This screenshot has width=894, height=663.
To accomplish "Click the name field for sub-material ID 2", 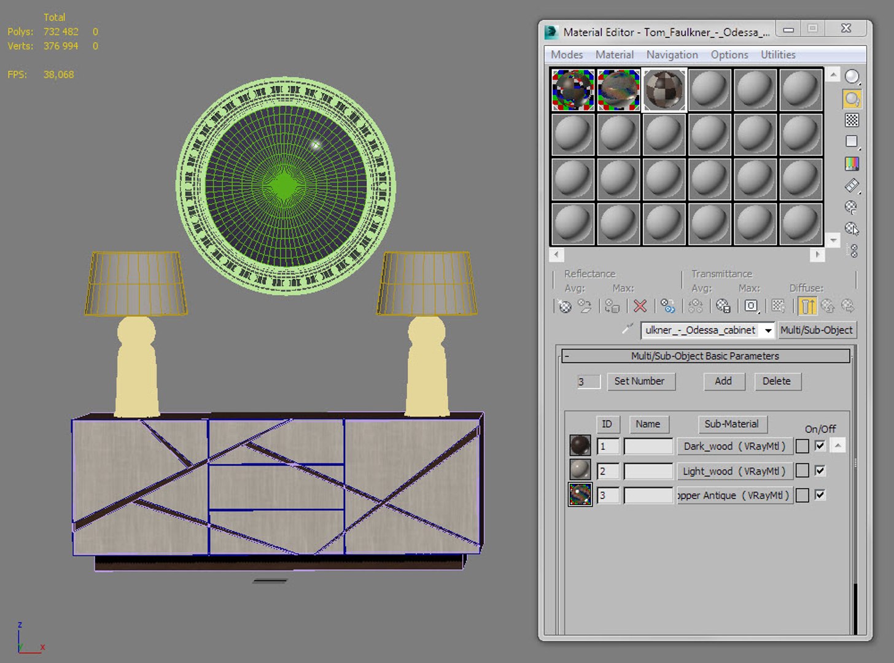I will point(648,471).
